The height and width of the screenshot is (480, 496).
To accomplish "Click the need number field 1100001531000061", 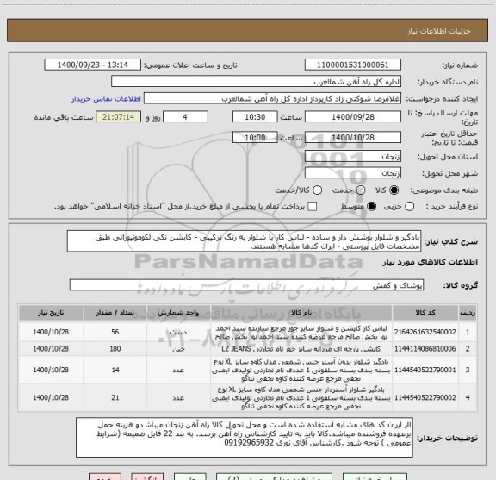I will pos(353,65).
